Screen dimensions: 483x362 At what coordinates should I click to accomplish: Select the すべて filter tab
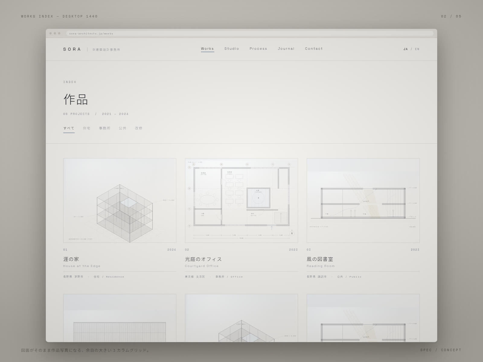[69, 128]
